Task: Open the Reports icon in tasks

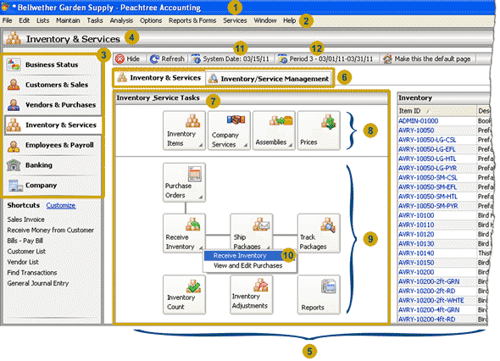Action: click(x=319, y=295)
